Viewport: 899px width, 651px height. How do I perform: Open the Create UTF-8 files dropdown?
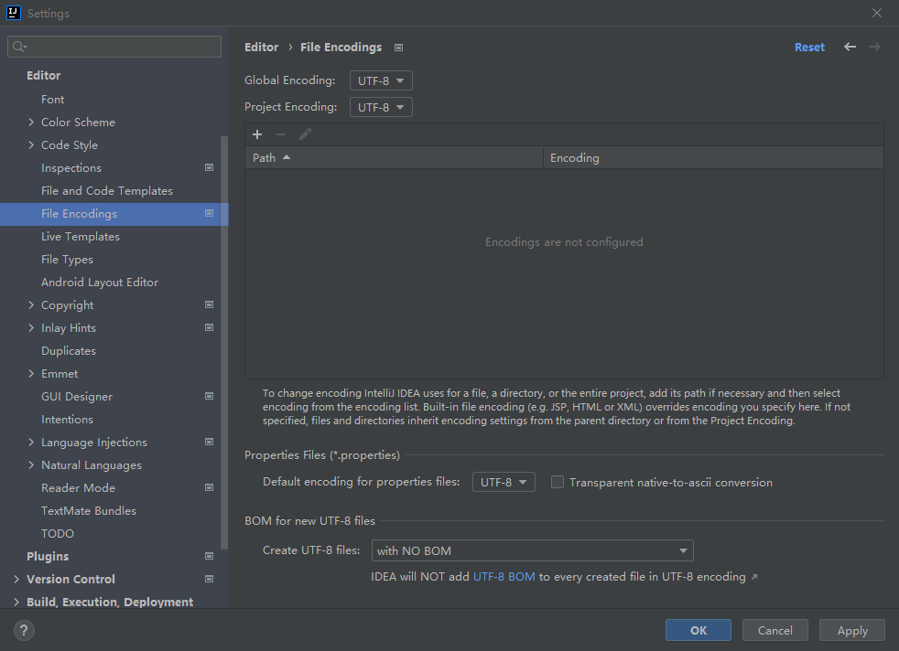(532, 550)
